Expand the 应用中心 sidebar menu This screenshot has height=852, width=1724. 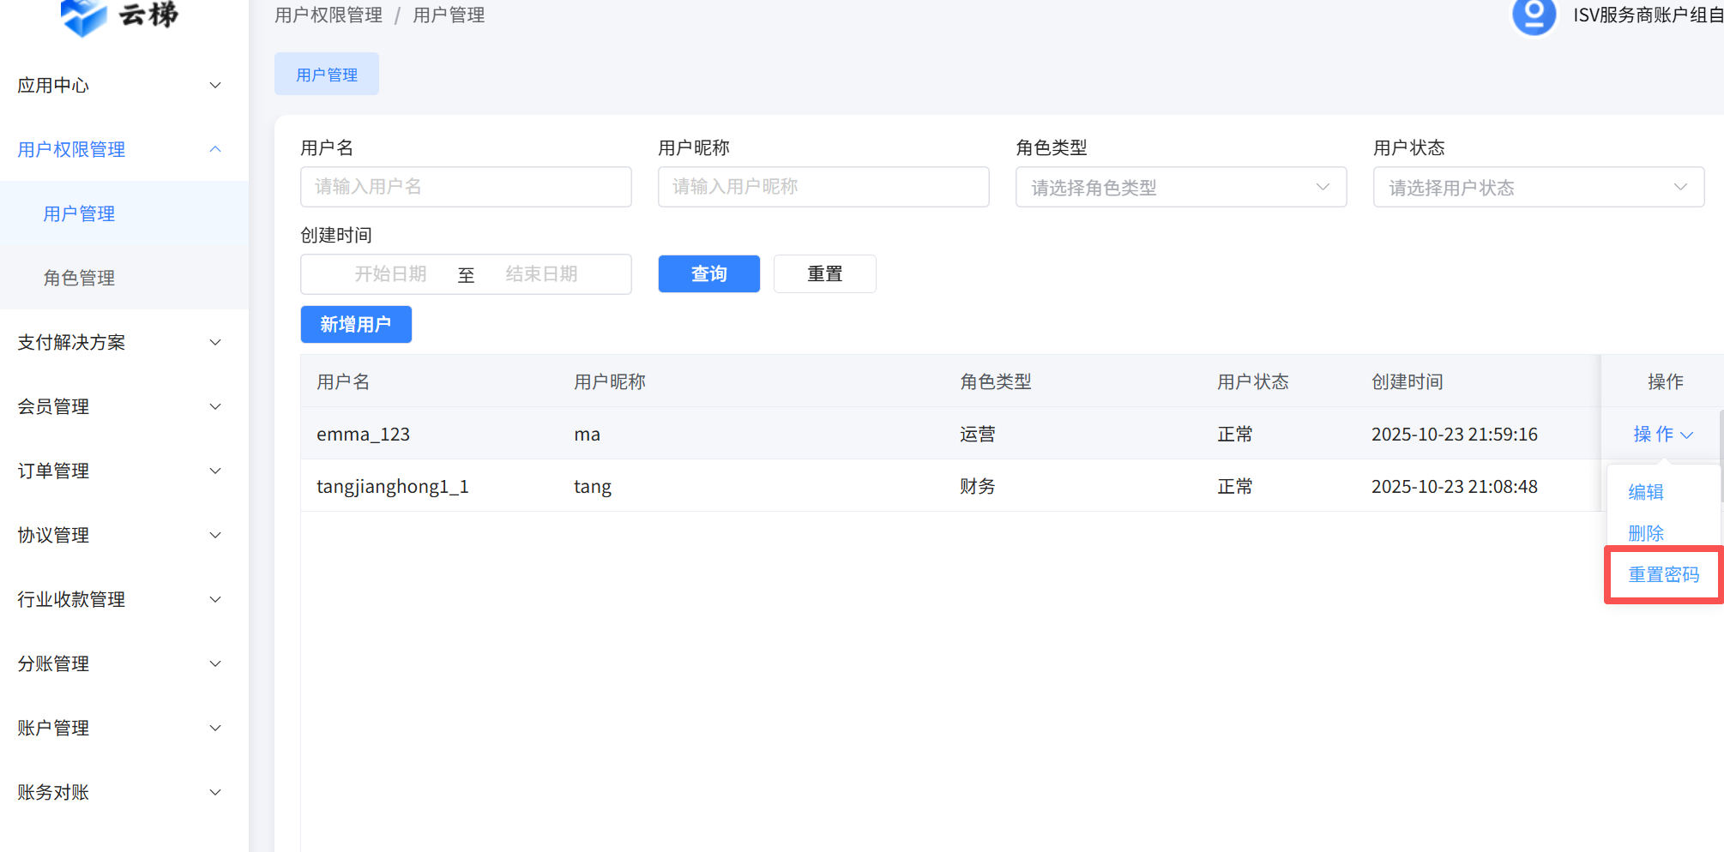pyautogui.click(x=119, y=86)
